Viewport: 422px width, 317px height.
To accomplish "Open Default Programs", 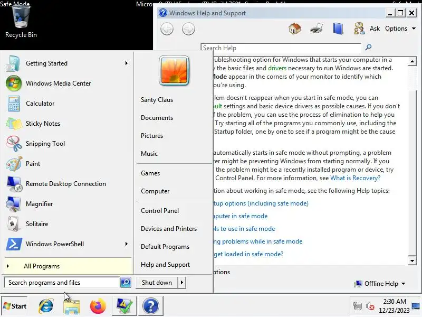I will click(165, 247).
